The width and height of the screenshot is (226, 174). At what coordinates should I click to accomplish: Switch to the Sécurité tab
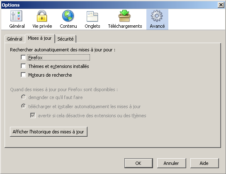[66, 39]
